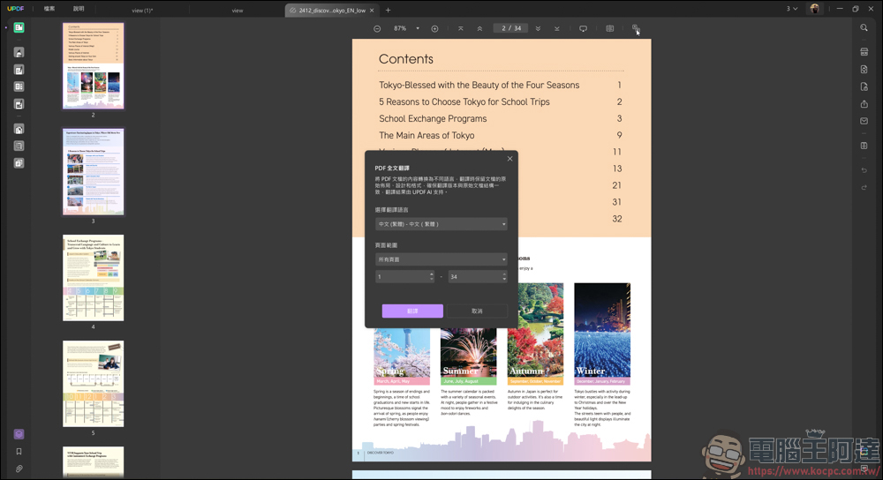Viewport: 883px width, 480px height.
Task: Click the purple 翻譯 translate button
Action: click(412, 311)
